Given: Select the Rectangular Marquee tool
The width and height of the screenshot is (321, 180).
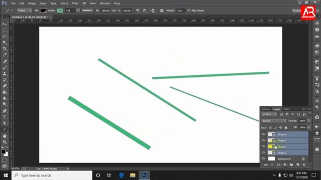Looking at the screenshot, I should click(x=5, y=30).
